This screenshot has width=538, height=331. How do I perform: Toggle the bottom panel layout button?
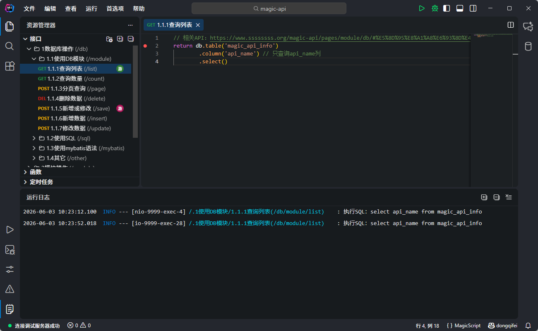pos(460,8)
